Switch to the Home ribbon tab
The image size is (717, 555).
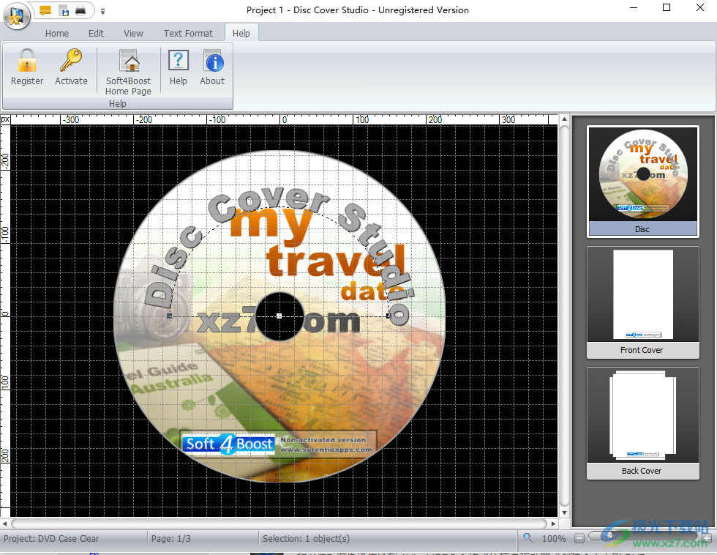coord(57,34)
